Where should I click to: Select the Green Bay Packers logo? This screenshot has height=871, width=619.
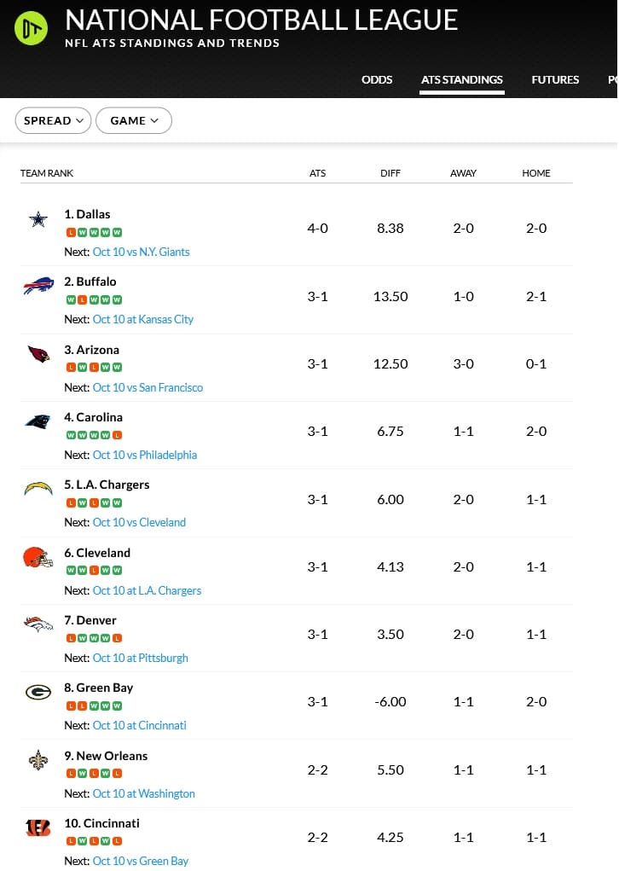pos(38,692)
